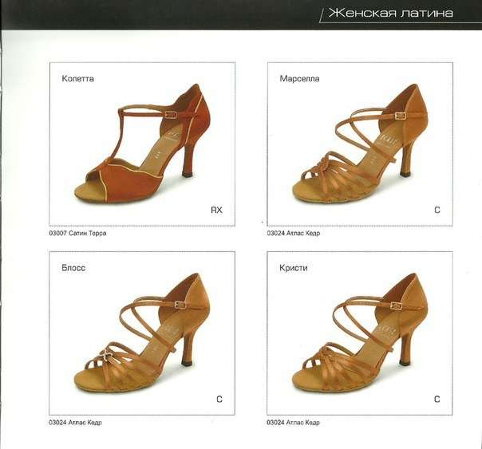Click the 'Колетта' model name
482x449 pixels.
(x=77, y=79)
